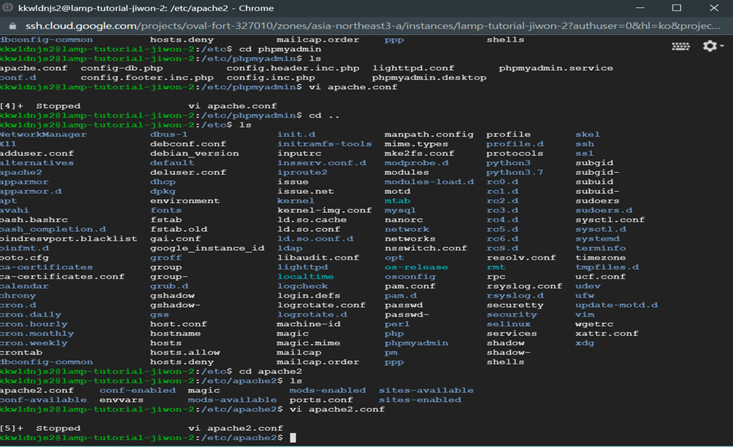Select the 'insserv.conf.d' directory entry
This screenshot has height=447, width=733.
point(322,163)
